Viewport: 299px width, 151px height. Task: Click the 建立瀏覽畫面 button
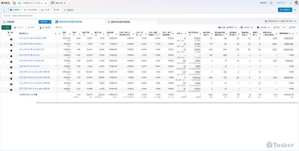coord(285,10)
